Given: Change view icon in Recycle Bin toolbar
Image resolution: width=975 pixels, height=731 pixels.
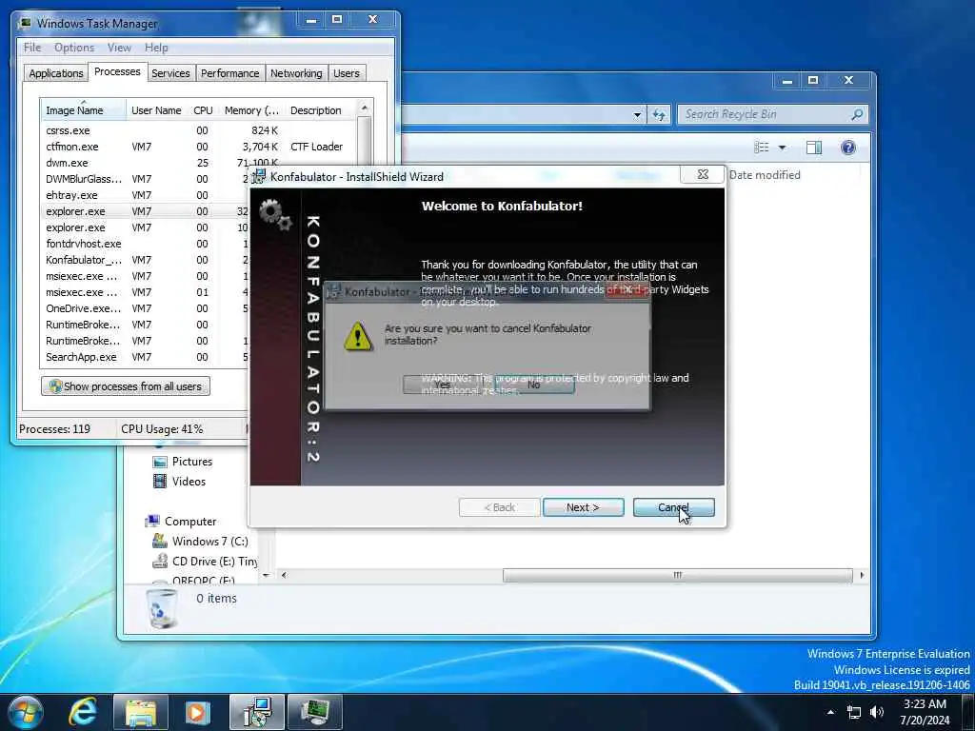Looking at the screenshot, I should tap(762, 148).
